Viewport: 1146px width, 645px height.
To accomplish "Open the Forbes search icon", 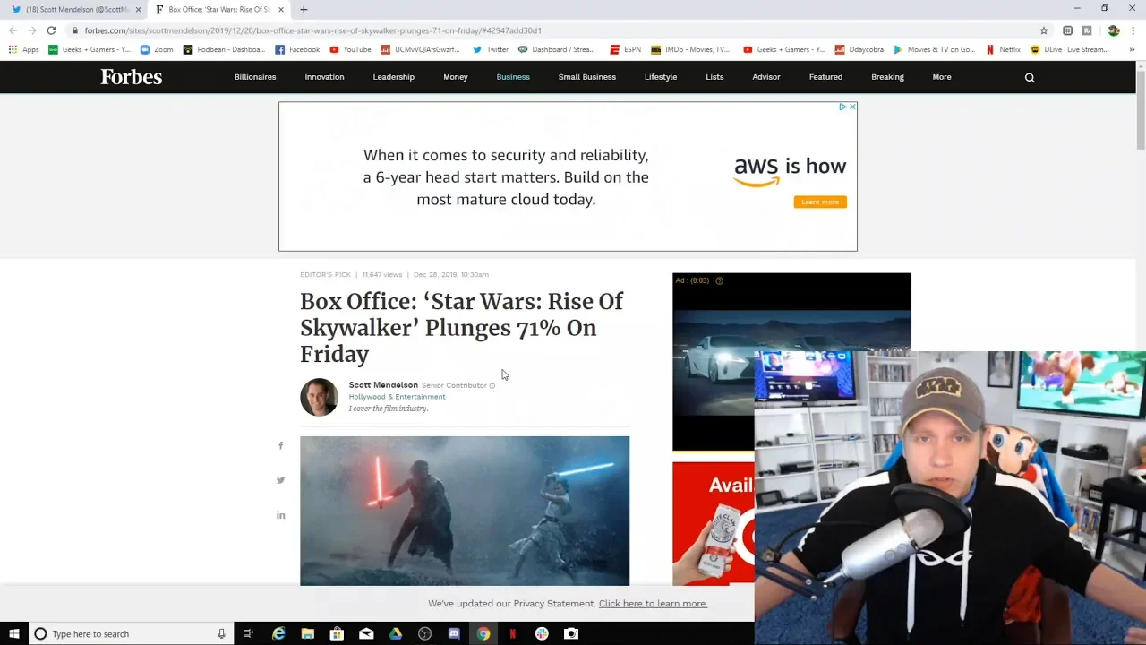I will pyautogui.click(x=1030, y=78).
